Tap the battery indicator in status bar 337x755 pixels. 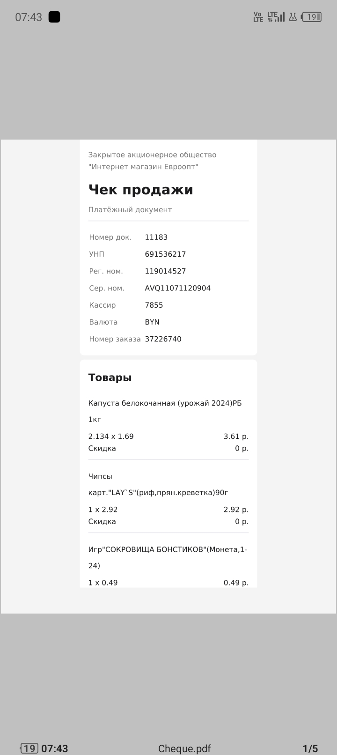(312, 17)
